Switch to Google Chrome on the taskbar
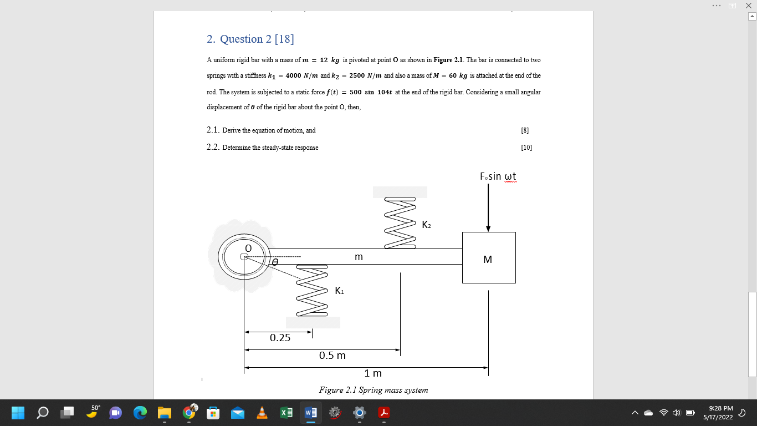 (189, 412)
